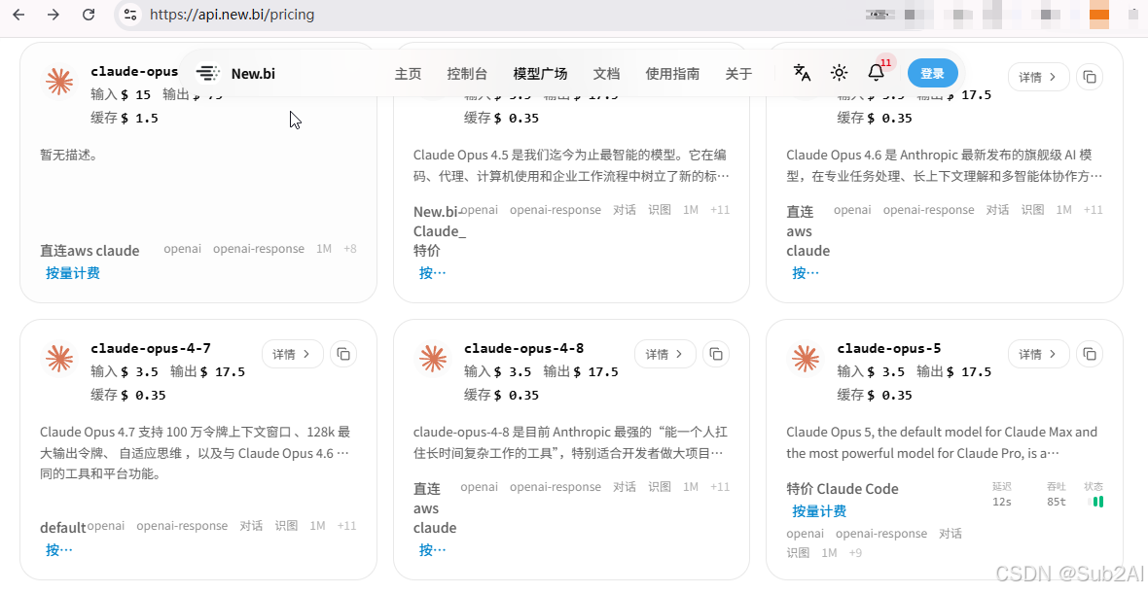Click the status bars on claude-opus-5 card
The height and width of the screenshot is (593, 1148).
tap(1097, 502)
